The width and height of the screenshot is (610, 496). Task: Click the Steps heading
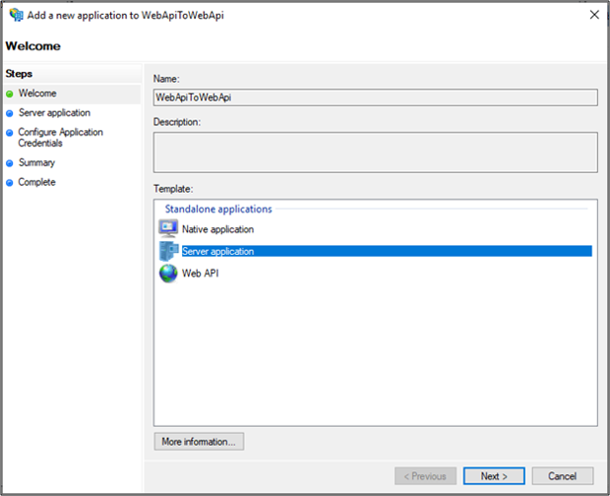pos(19,74)
